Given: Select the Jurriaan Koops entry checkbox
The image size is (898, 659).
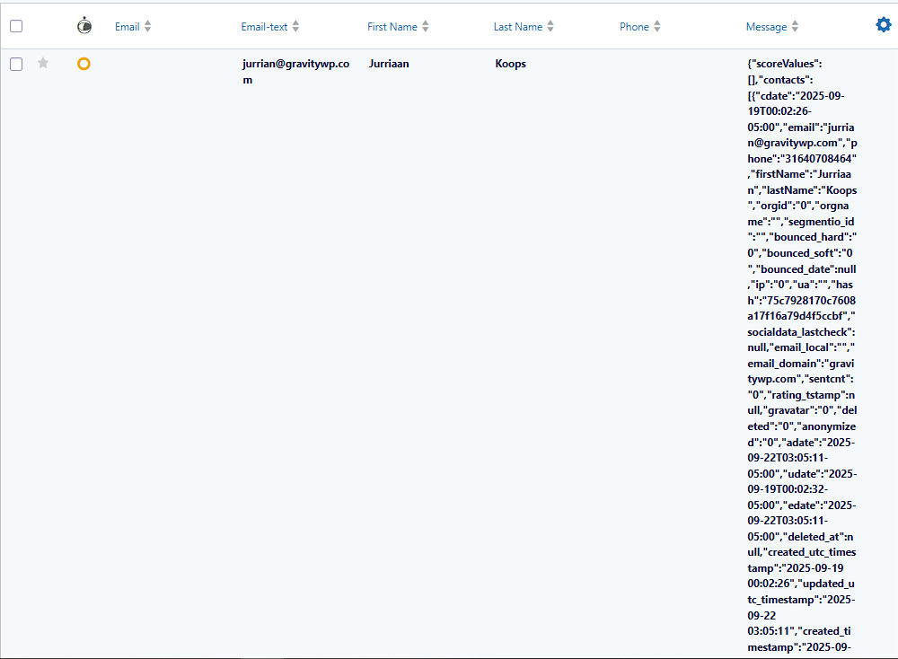Looking at the screenshot, I should tap(16, 64).
